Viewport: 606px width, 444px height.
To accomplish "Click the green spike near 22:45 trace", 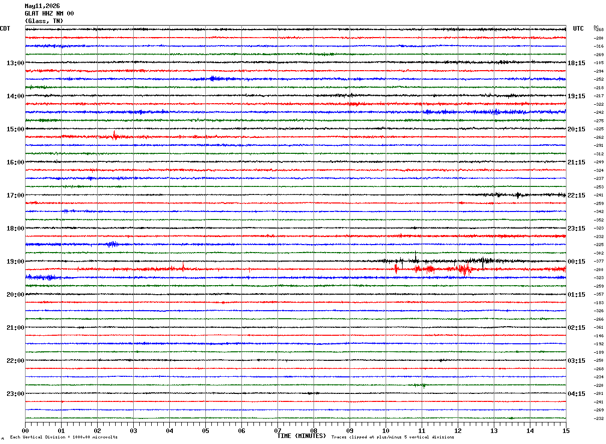I will tap(423, 385).
